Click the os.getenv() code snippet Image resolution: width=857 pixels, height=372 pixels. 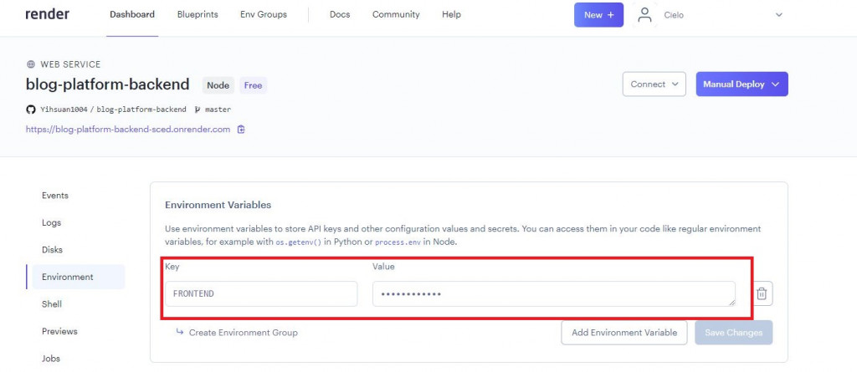tap(299, 242)
